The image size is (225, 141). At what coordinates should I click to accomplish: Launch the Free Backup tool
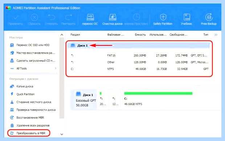coord(209,20)
